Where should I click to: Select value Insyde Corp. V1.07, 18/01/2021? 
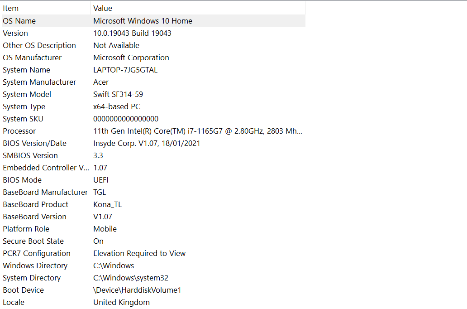pyautogui.click(x=147, y=143)
